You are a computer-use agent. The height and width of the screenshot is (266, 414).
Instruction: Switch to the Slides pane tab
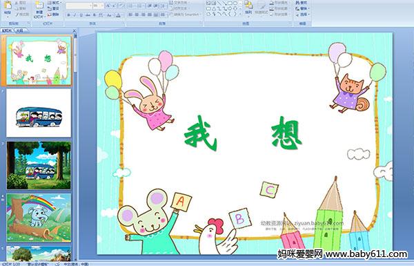pos(7,31)
